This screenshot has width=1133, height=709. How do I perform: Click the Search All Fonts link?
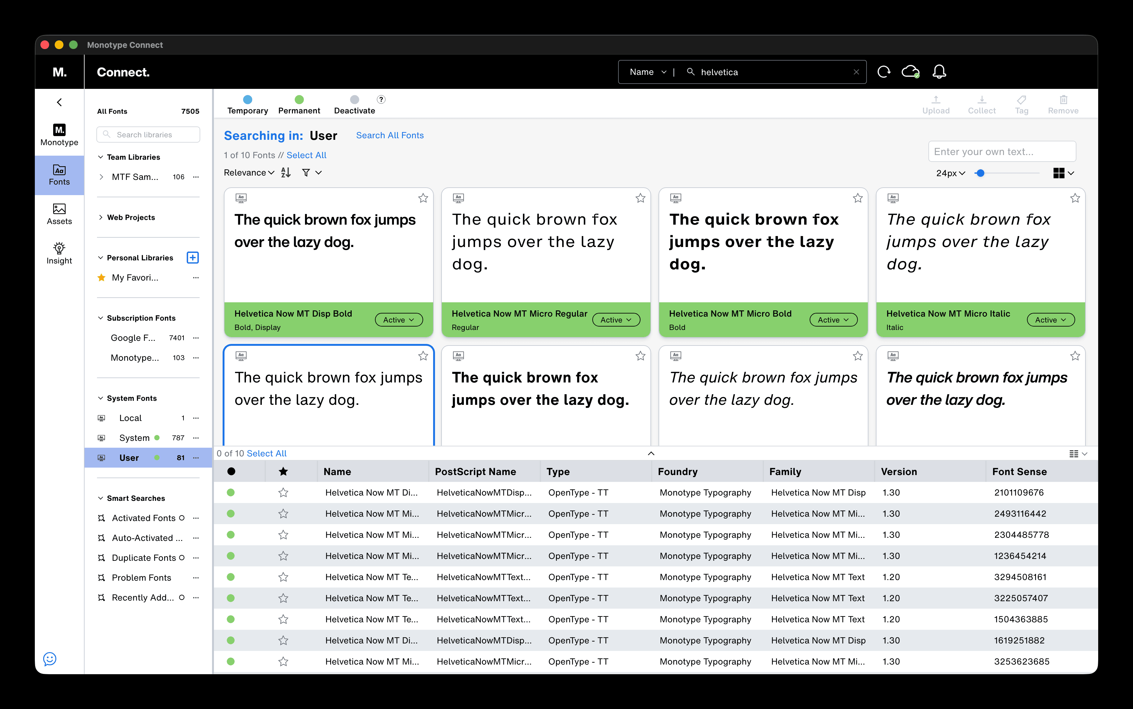(389, 135)
